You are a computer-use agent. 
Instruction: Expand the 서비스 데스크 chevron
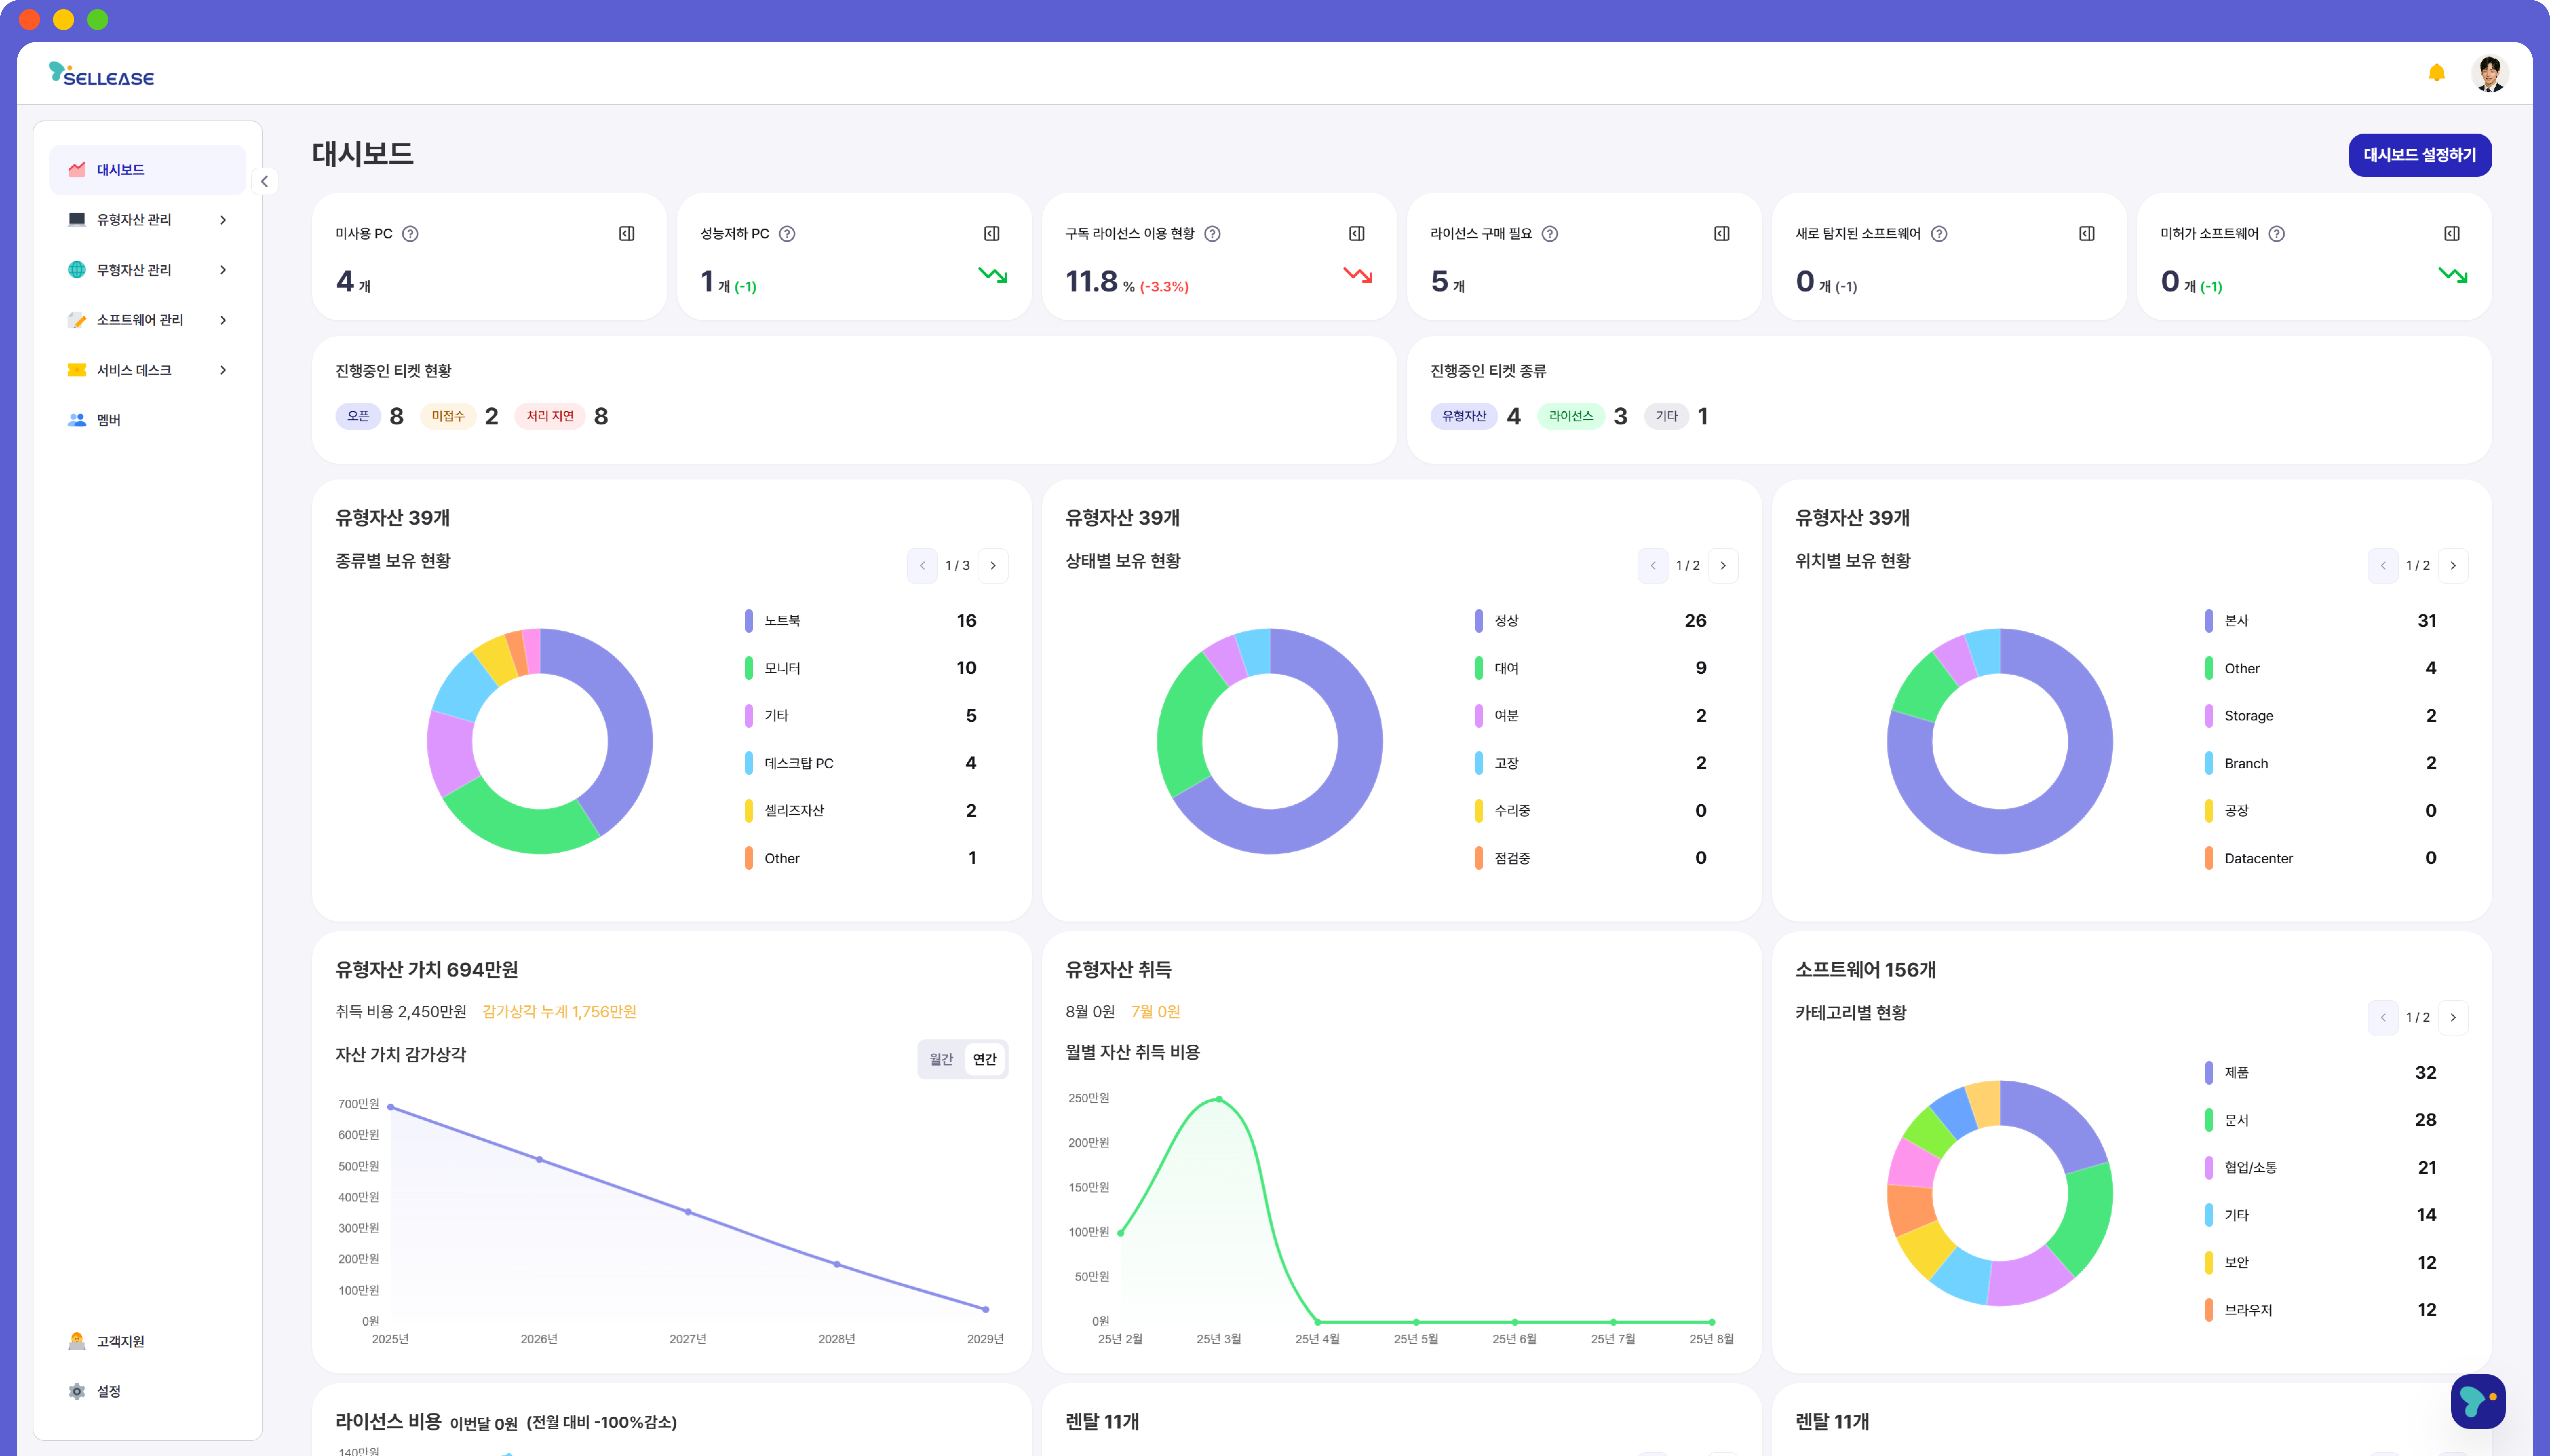[x=223, y=370]
